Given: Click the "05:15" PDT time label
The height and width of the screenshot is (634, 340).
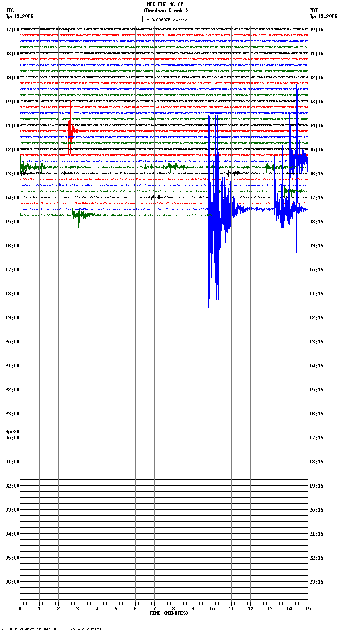Looking at the screenshot, I should tap(316, 150).
